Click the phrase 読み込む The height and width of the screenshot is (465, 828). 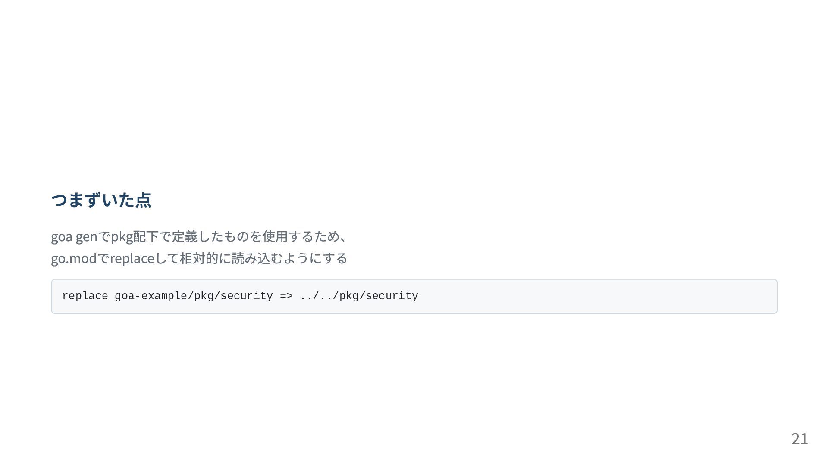tap(257, 258)
